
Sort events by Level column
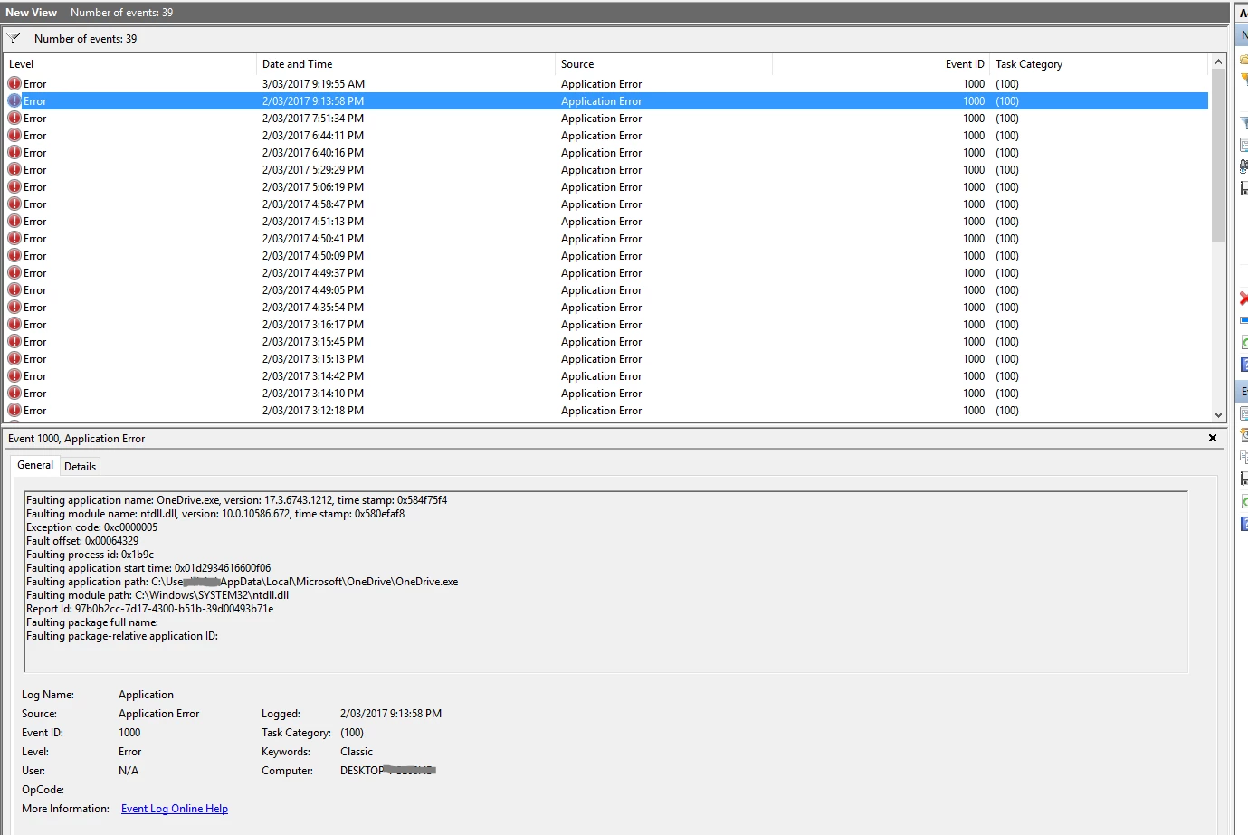tap(130, 64)
